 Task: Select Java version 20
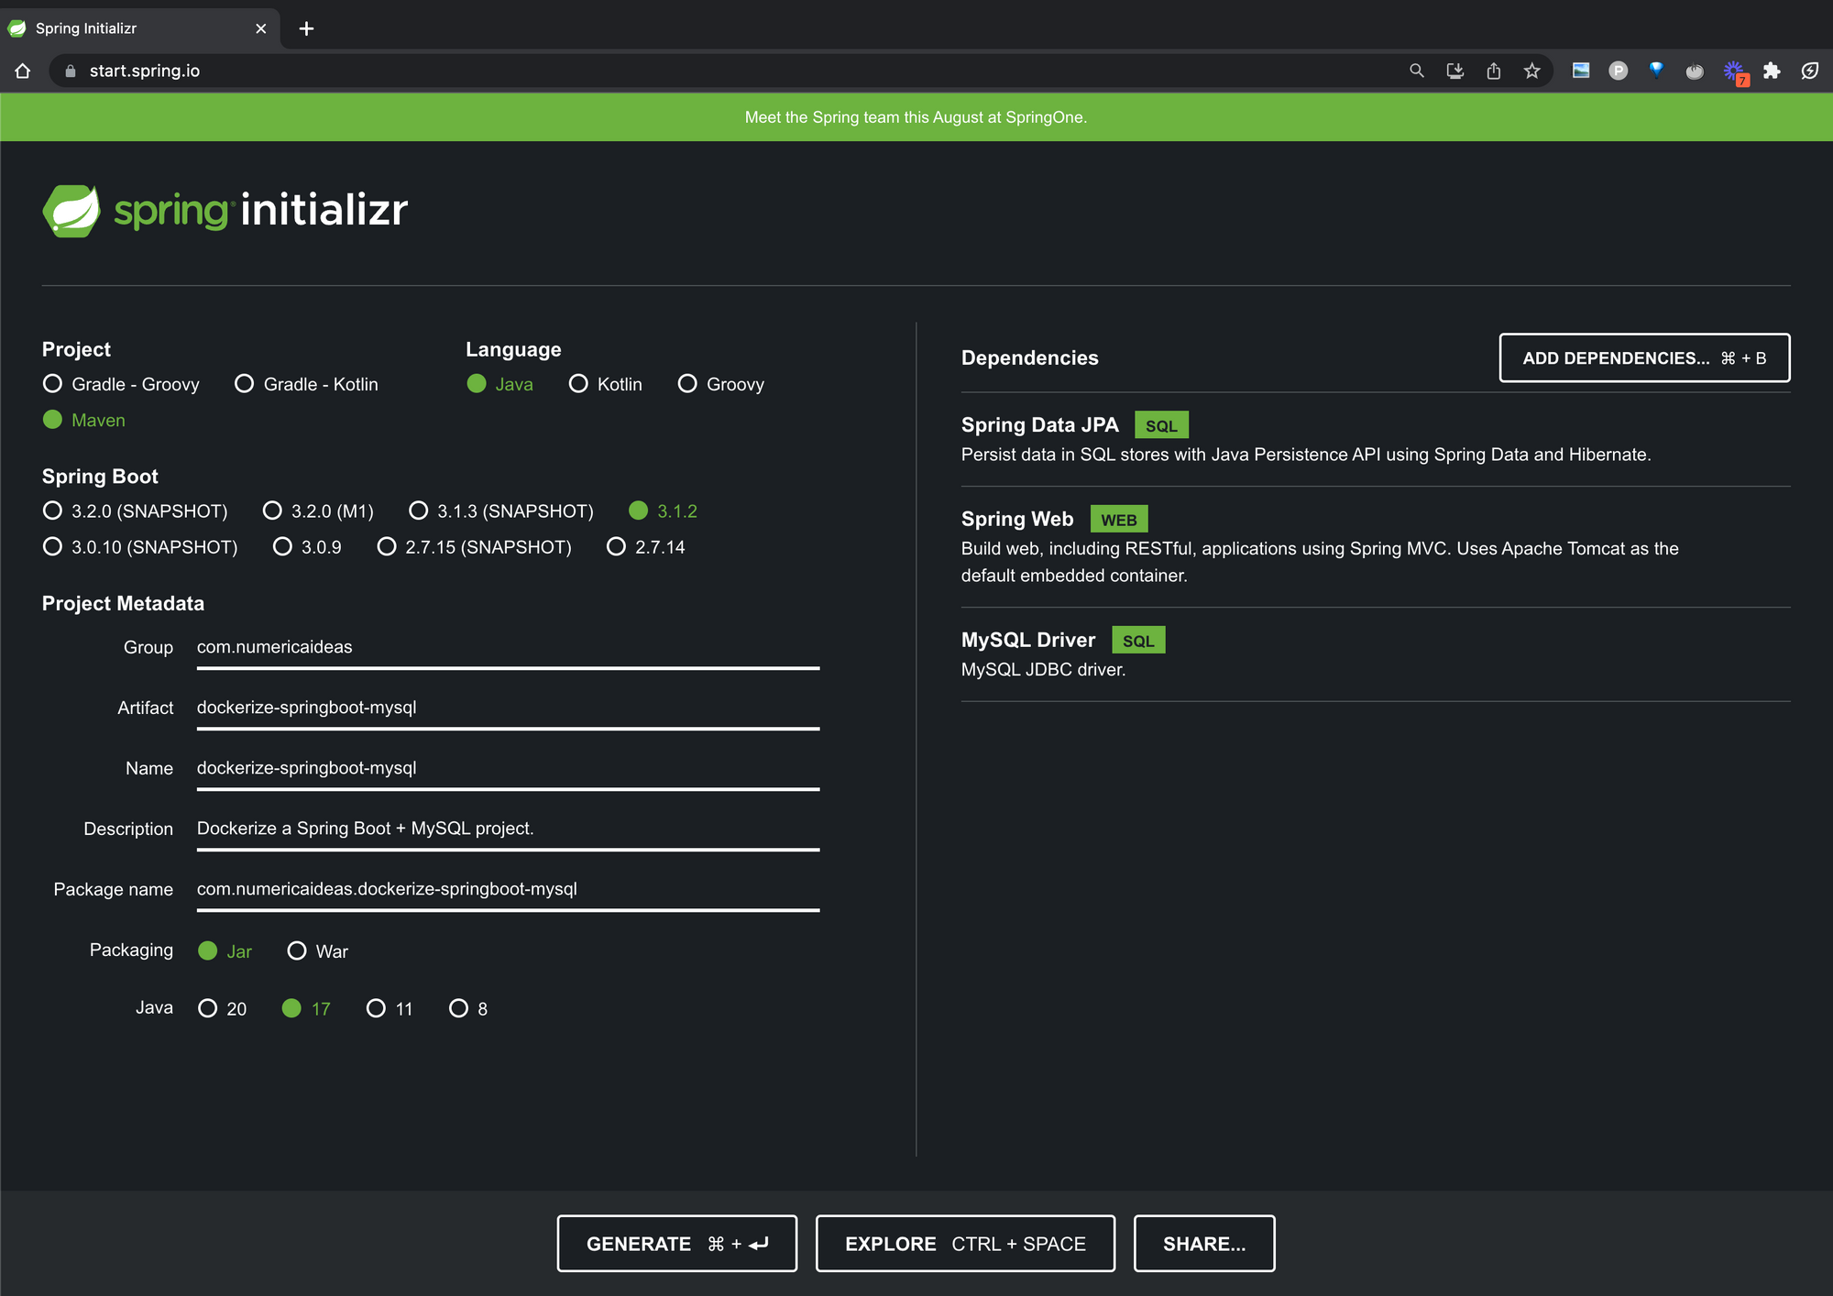click(208, 1009)
